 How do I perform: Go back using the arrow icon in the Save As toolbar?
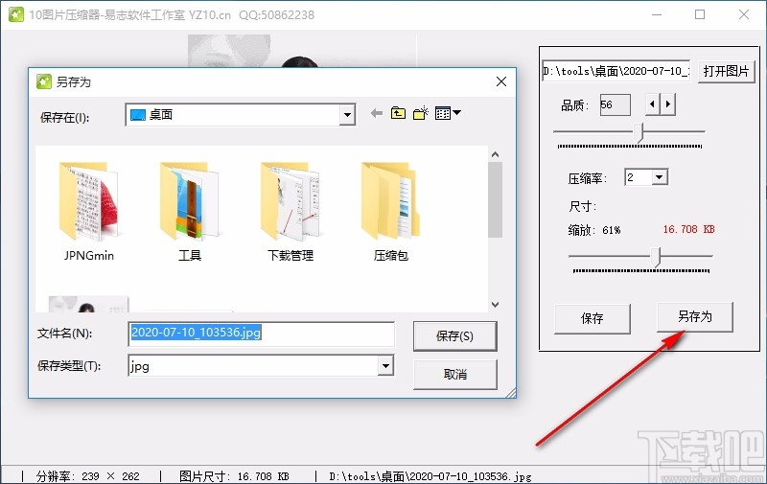point(376,114)
